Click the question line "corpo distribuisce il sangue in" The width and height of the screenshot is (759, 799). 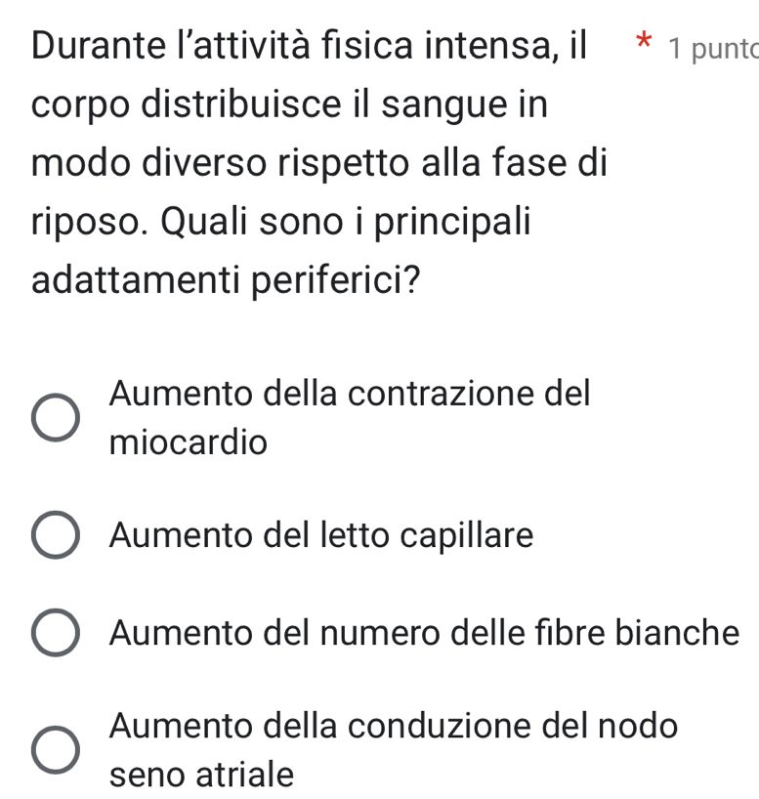pyautogui.click(x=289, y=104)
